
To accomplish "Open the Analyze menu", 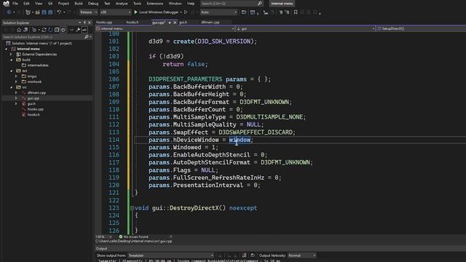I will pyautogui.click(x=122, y=4).
